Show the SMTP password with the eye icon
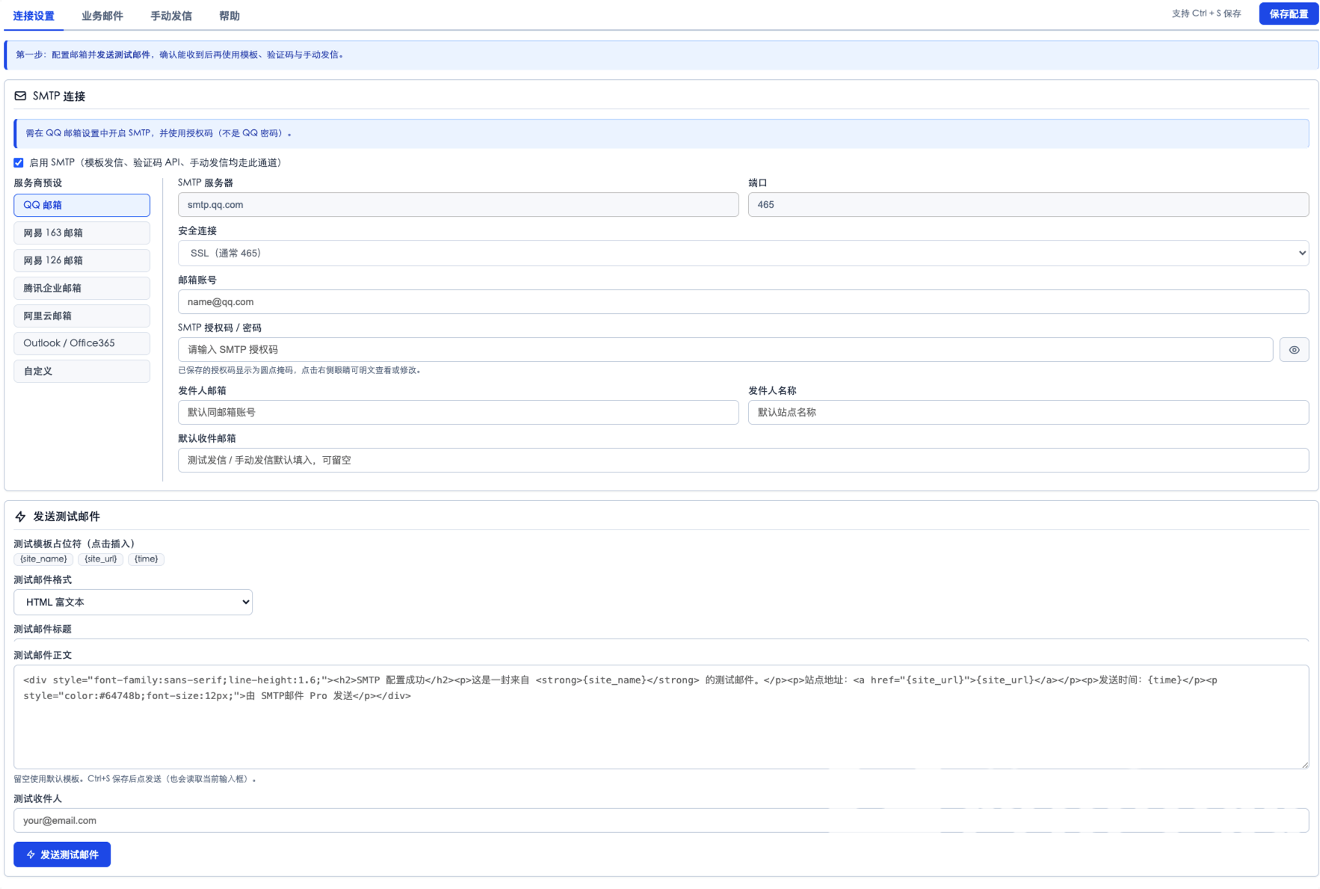1320x889 pixels. pos(1294,350)
